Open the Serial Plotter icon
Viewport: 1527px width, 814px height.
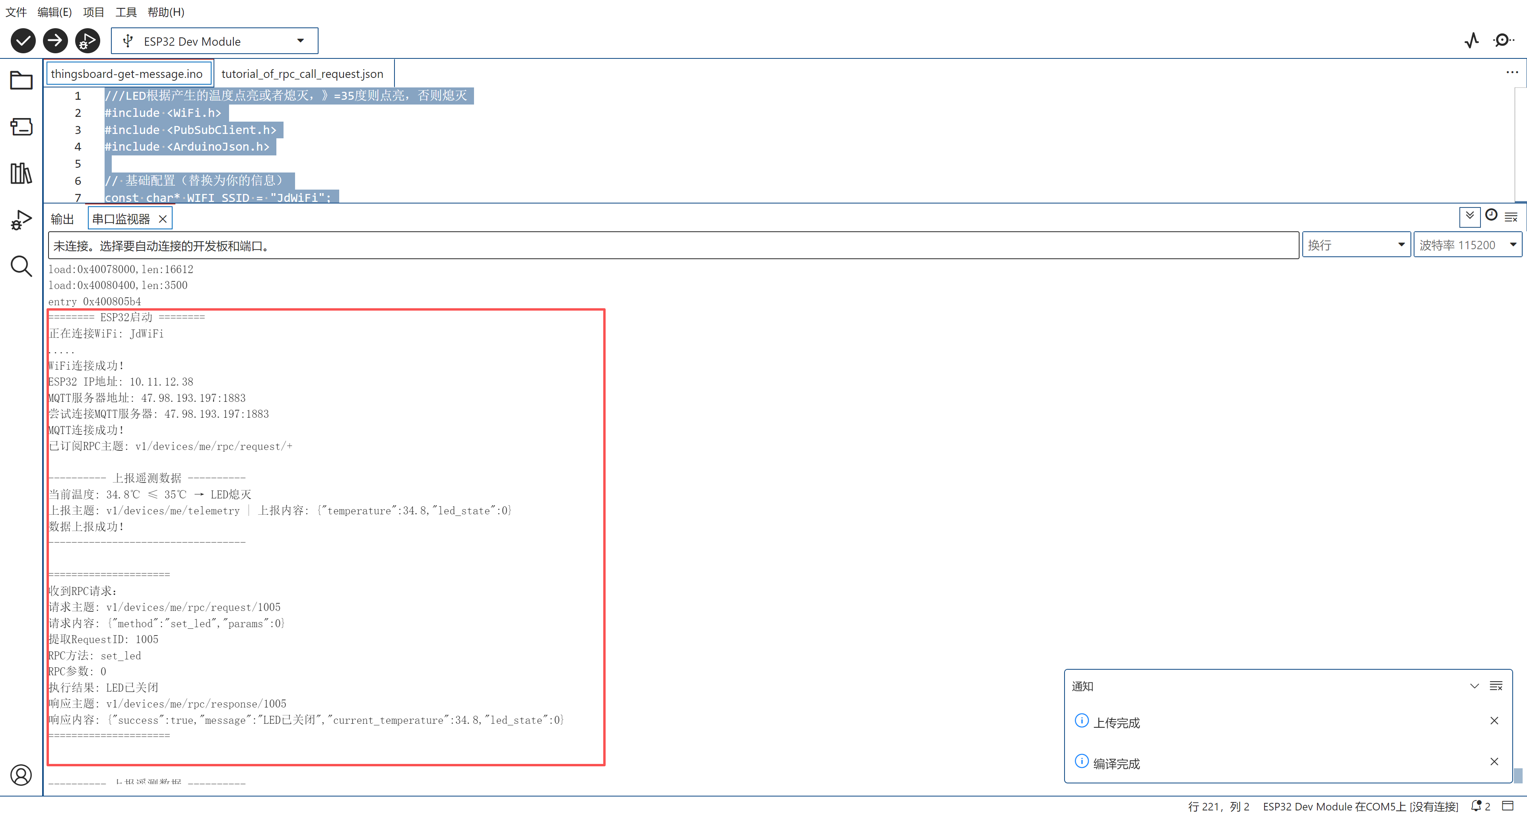[x=1472, y=40]
